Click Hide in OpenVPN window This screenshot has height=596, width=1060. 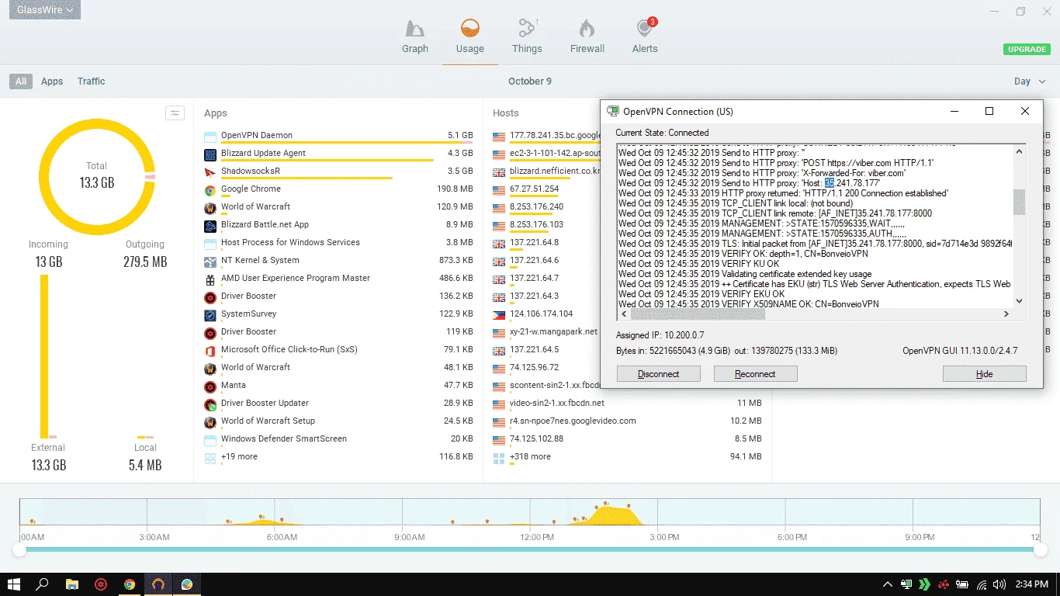pos(985,374)
